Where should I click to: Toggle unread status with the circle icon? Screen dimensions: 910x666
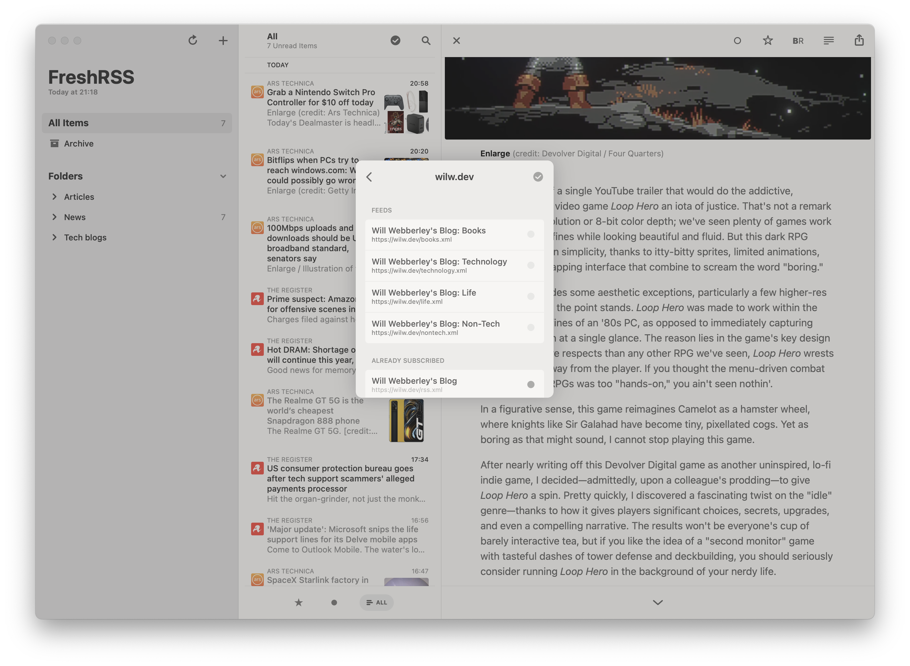738,41
